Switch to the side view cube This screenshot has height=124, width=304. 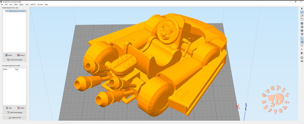pos(302,34)
